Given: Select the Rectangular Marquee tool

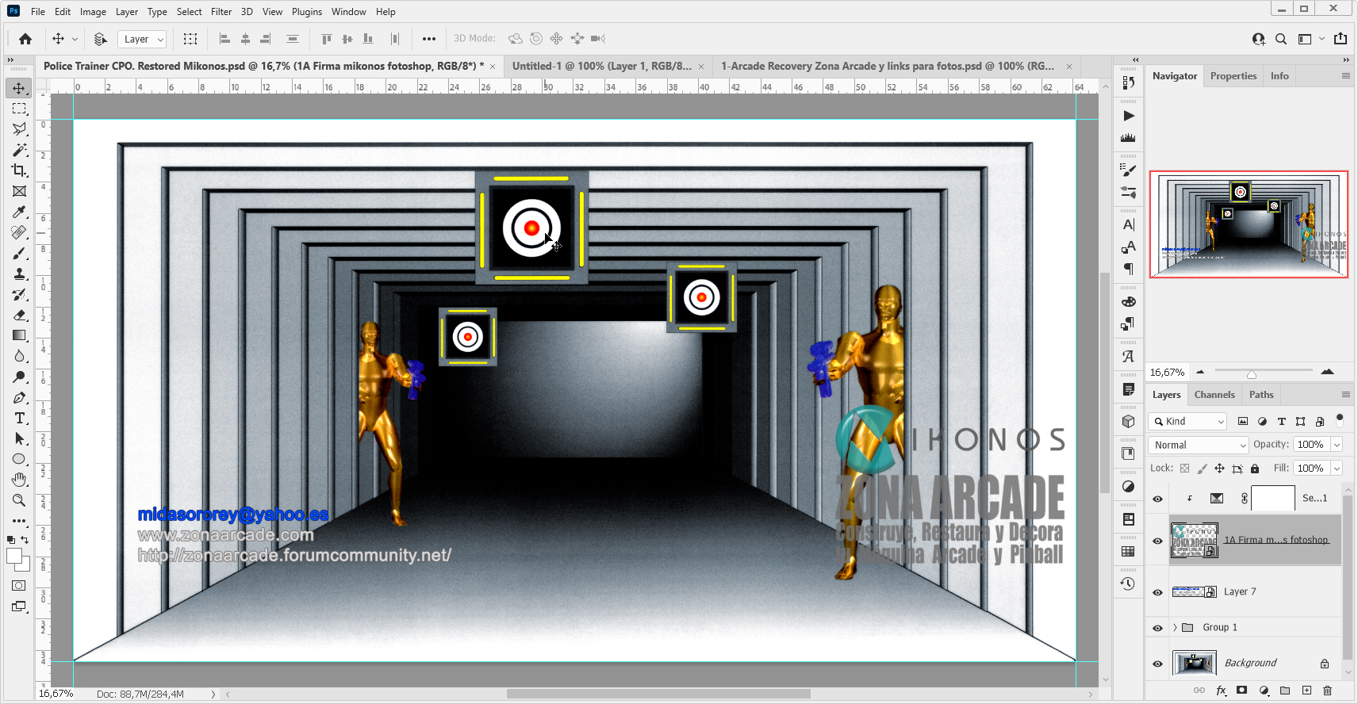Looking at the screenshot, I should 19,109.
